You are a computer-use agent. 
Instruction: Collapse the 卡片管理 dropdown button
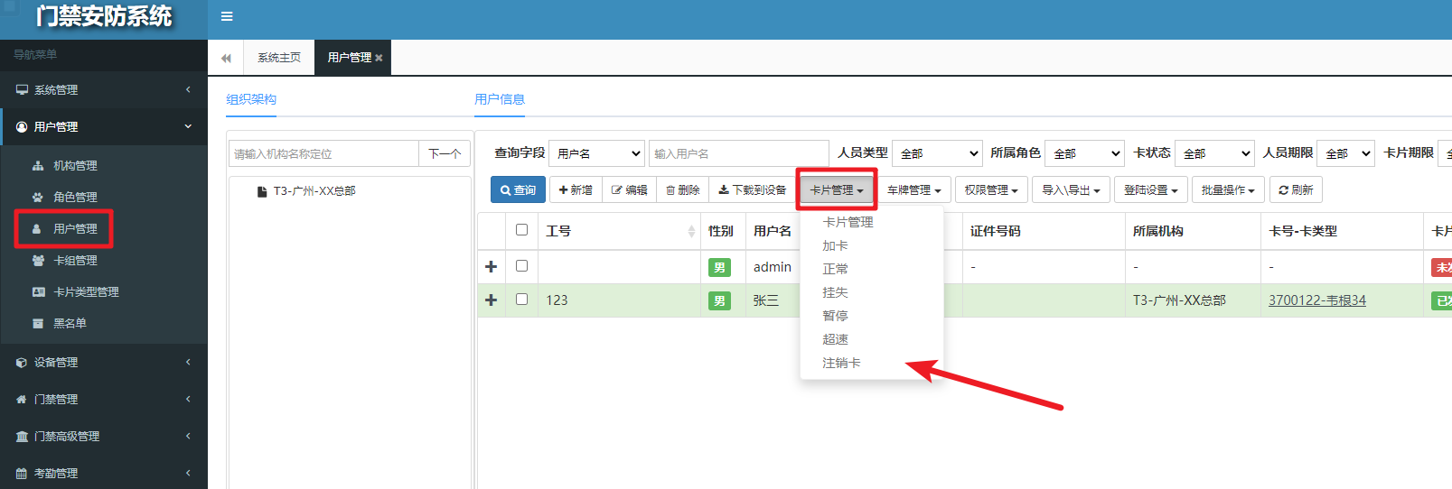tap(837, 190)
